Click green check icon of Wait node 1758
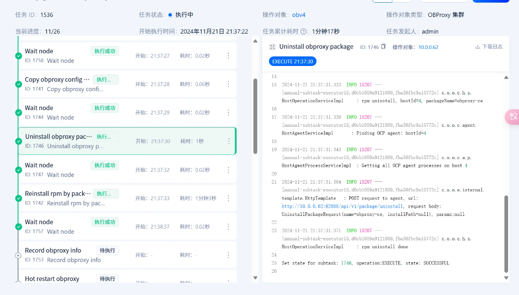The width and height of the screenshot is (519, 295). coord(18,56)
